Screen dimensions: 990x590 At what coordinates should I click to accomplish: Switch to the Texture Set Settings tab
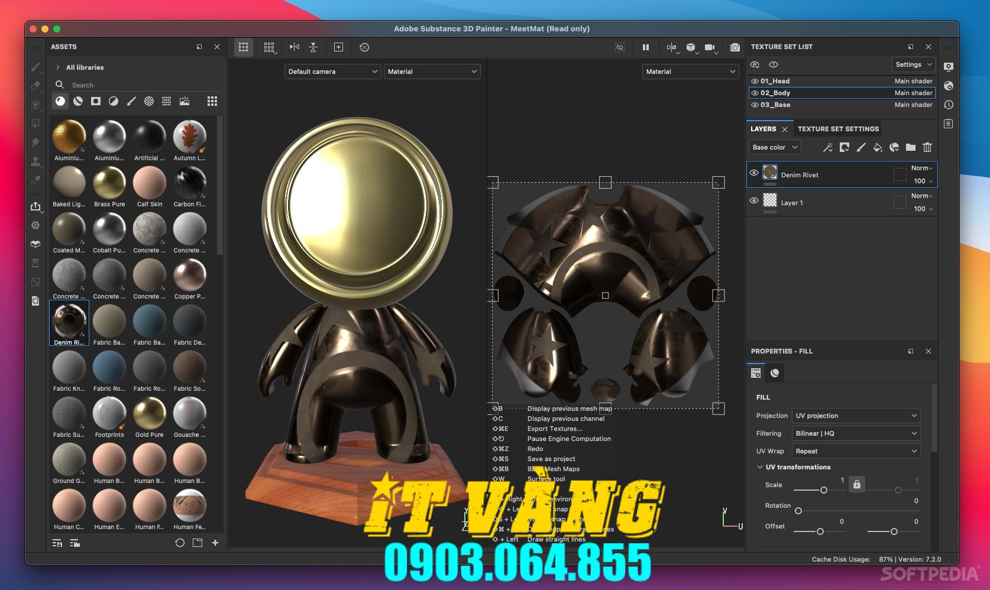pos(838,128)
